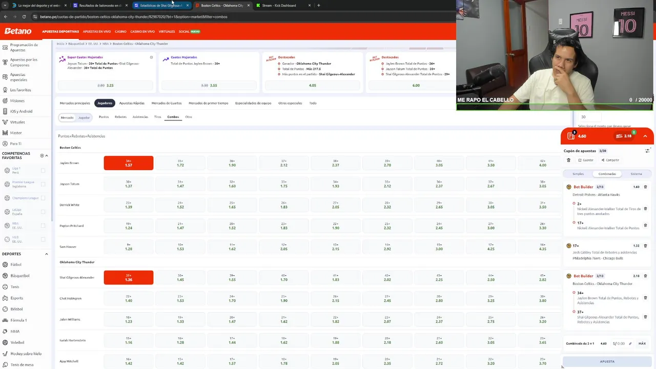The image size is (656, 369).
Task: Select Super Cuotas Mejoradas odds 3.25 button
Action: pyautogui.click(x=106, y=85)
